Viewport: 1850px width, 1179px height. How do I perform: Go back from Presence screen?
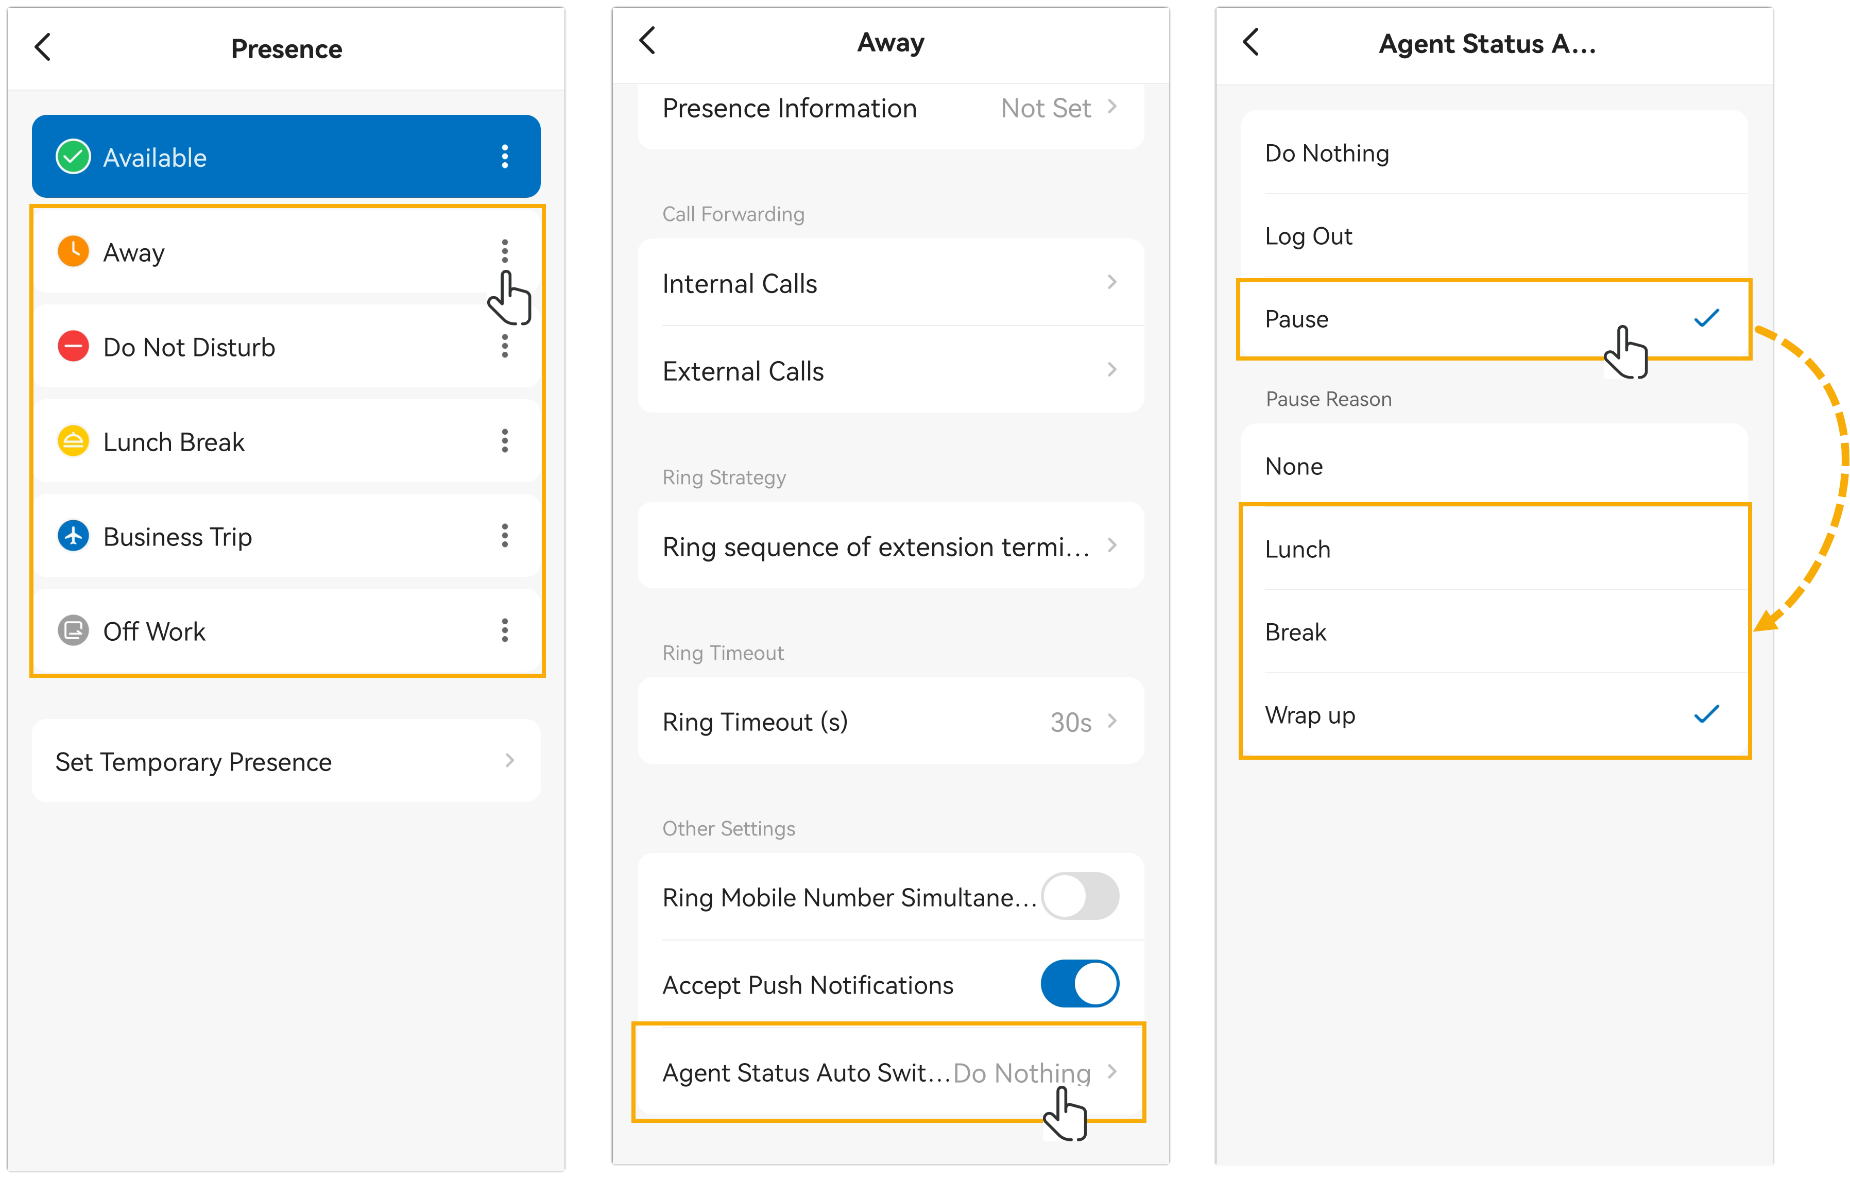(43, 48)
